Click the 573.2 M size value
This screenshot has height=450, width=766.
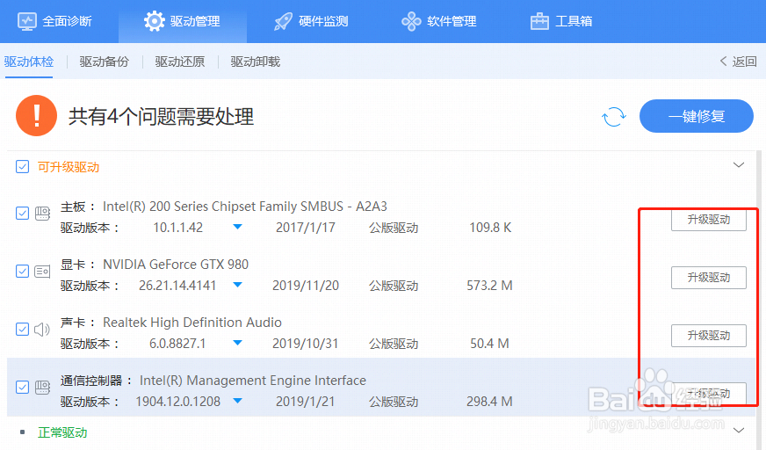click(x=489, y=286)
